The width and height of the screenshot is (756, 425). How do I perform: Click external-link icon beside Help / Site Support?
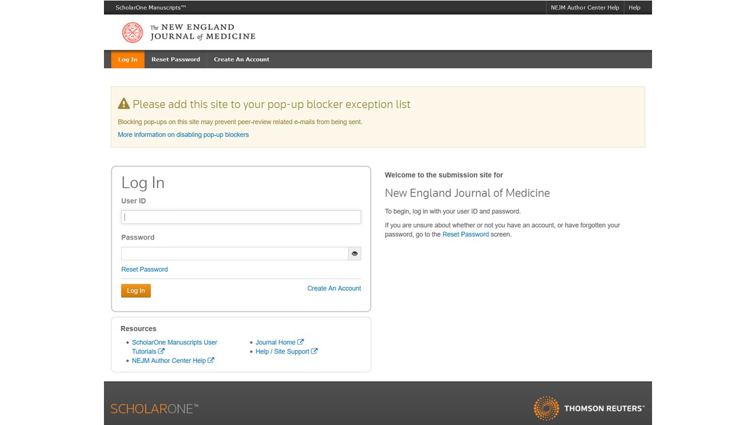pos(314,351)
